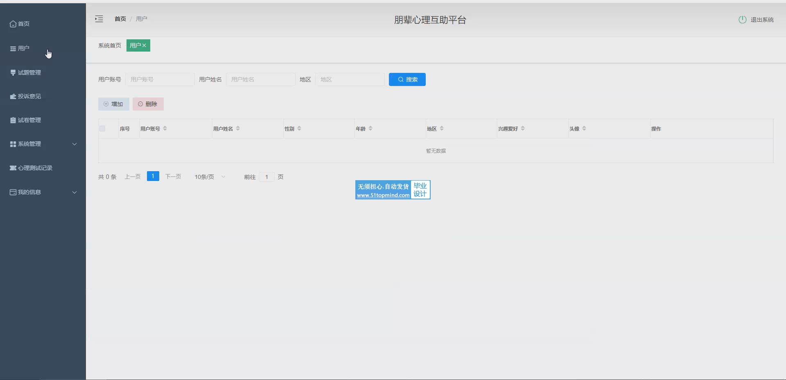Image resolution: width=786 pixels, height=380 pixels.
Task: Open 首页 in the sidebar
Action: click(43, 24)
